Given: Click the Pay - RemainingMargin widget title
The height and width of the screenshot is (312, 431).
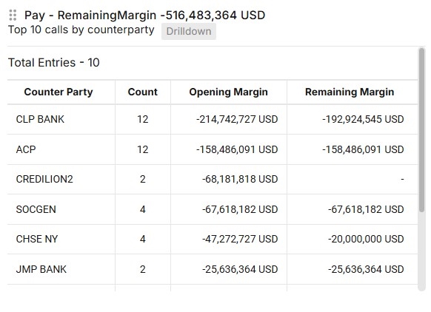Looking at the screenshot, I should point(145,15).
